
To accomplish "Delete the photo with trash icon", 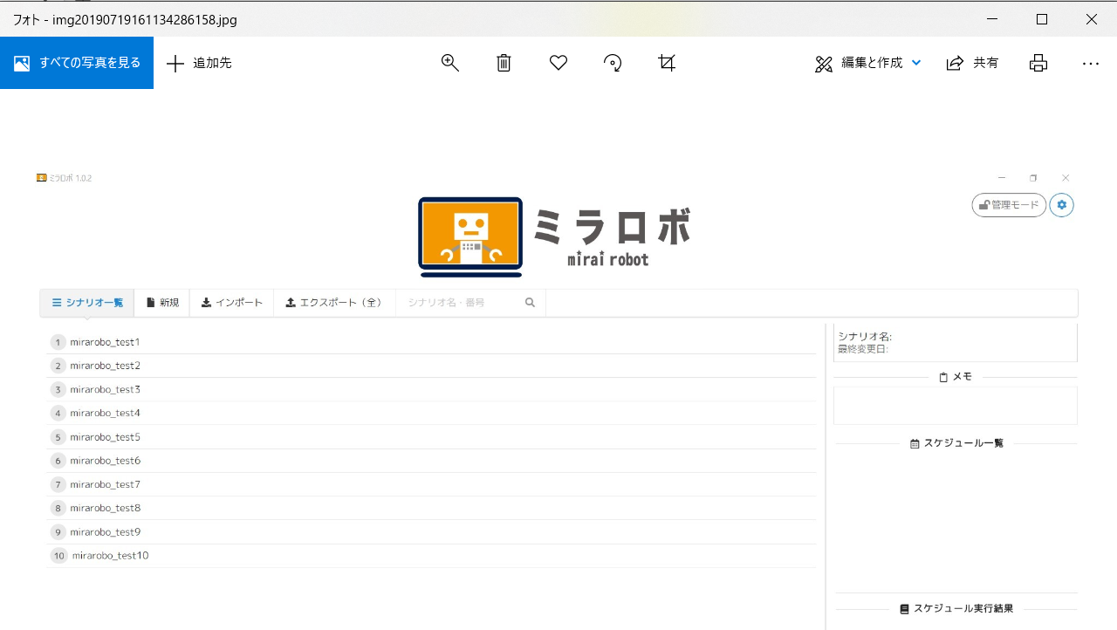I will pyautogui.click(x=504, y=63).
